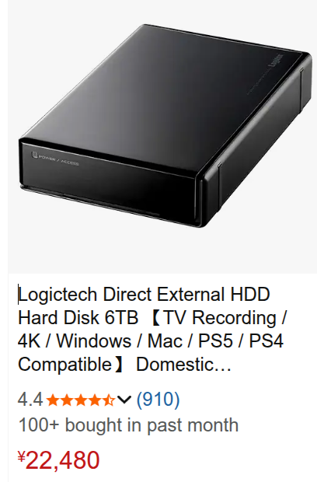The height and width of the screenshot is (482, 317).
Task: Click the truncated 'Domestic…' end of the title
Action: pos(183,365)
